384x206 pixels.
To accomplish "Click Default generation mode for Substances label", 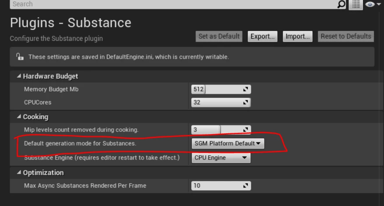I will pos(80,143).
